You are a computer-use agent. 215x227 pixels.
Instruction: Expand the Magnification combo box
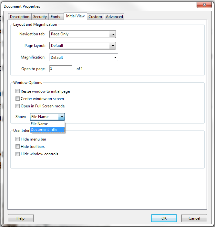point(84,57)
